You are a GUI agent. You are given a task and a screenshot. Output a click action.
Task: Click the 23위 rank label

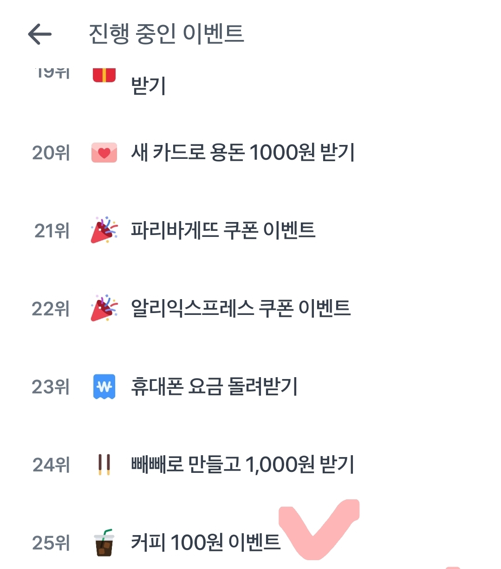click(51, 386)
